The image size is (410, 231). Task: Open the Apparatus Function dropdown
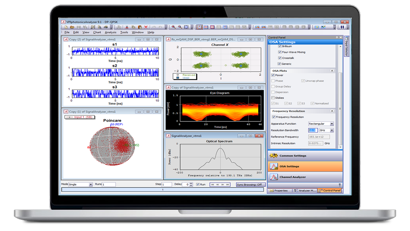click(332, 124)
